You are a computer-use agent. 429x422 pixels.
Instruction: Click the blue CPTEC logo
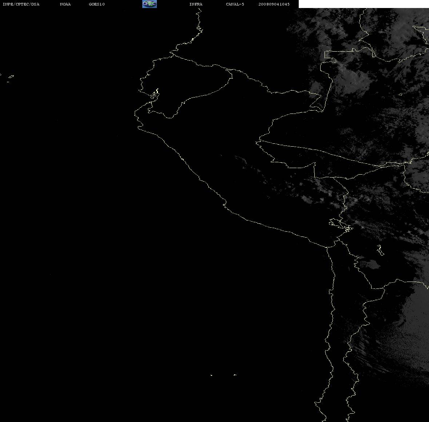click(150, 4)
